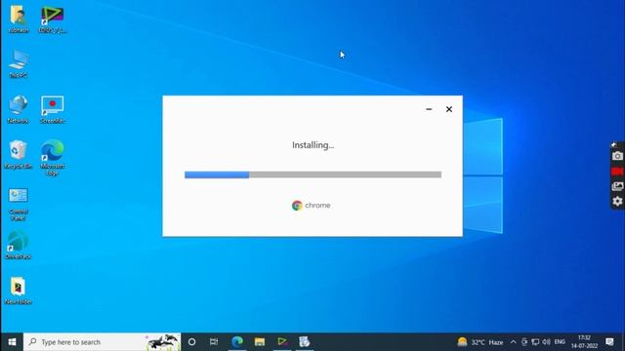625x351 pixels.
Task: Click the update tray icon beside the chevron
Action: click(524, 342)
